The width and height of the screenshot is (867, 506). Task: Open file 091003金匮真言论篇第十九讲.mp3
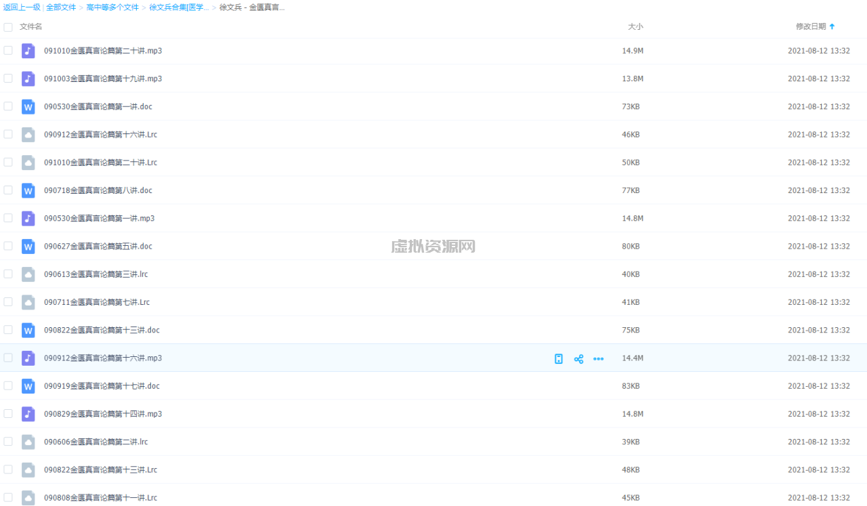click(103, 79)
